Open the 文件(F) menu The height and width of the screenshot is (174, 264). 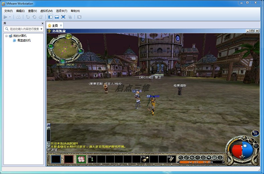pos(8,11)
